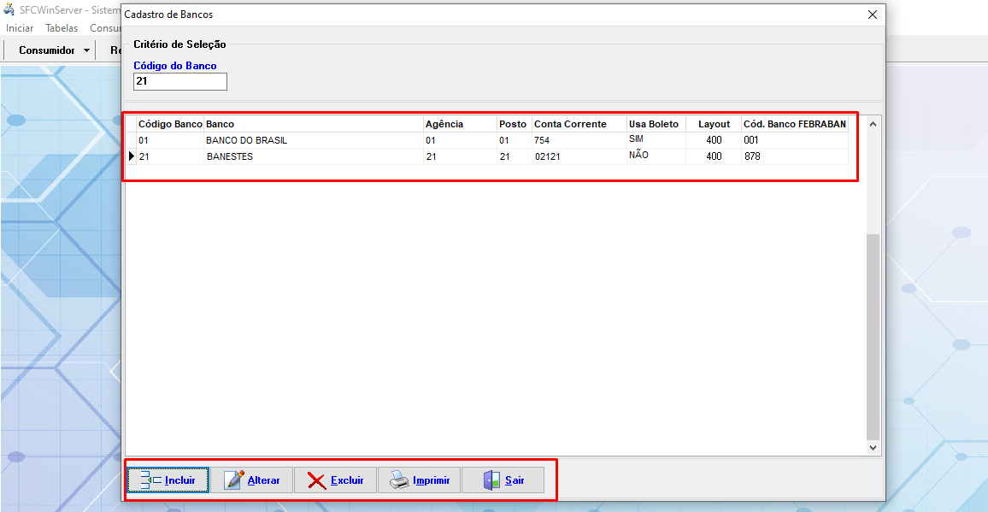Expand the Consumidor dropdown arrow

point(86,50)
